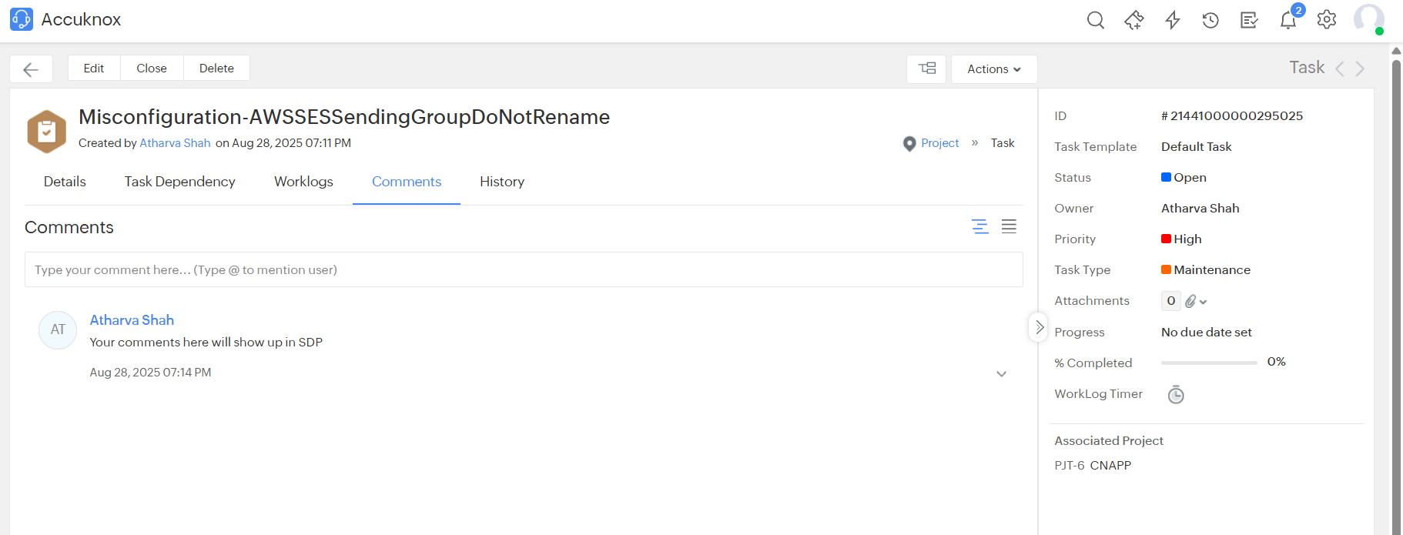The width and height of the screenshot is (1403, 535).
Task: Open the attachments paperclip dropdown
Action: pyautogui.click(x=1195, y=301)
